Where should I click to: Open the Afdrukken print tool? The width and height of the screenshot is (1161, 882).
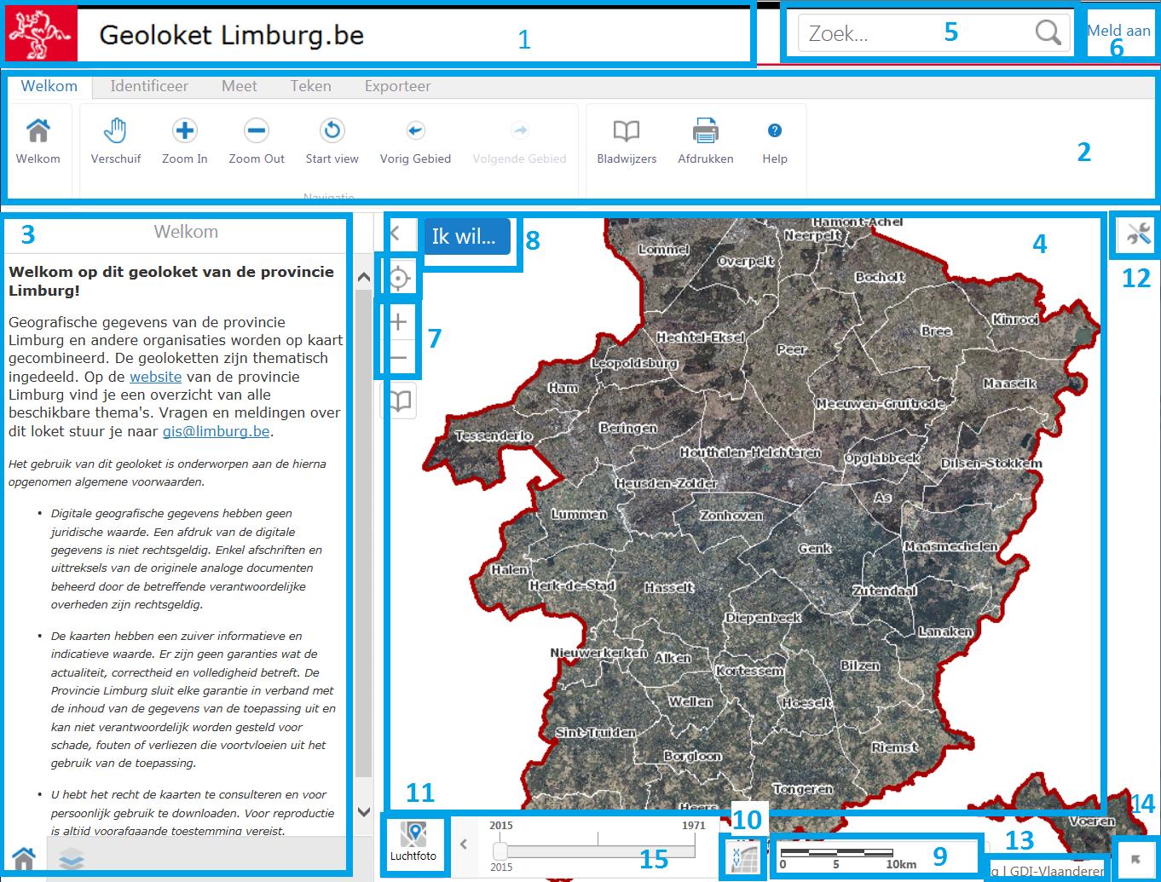(706, 141)
